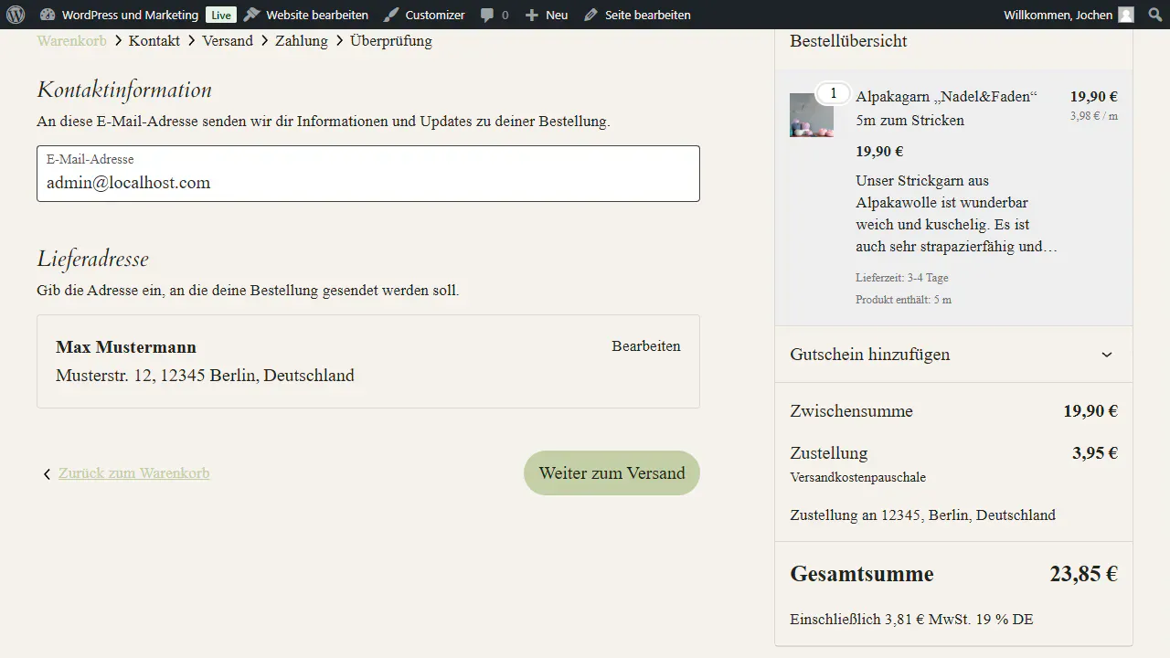Click Weiter zum Versand button
1170x658 pixels.
tap(612, 473)
